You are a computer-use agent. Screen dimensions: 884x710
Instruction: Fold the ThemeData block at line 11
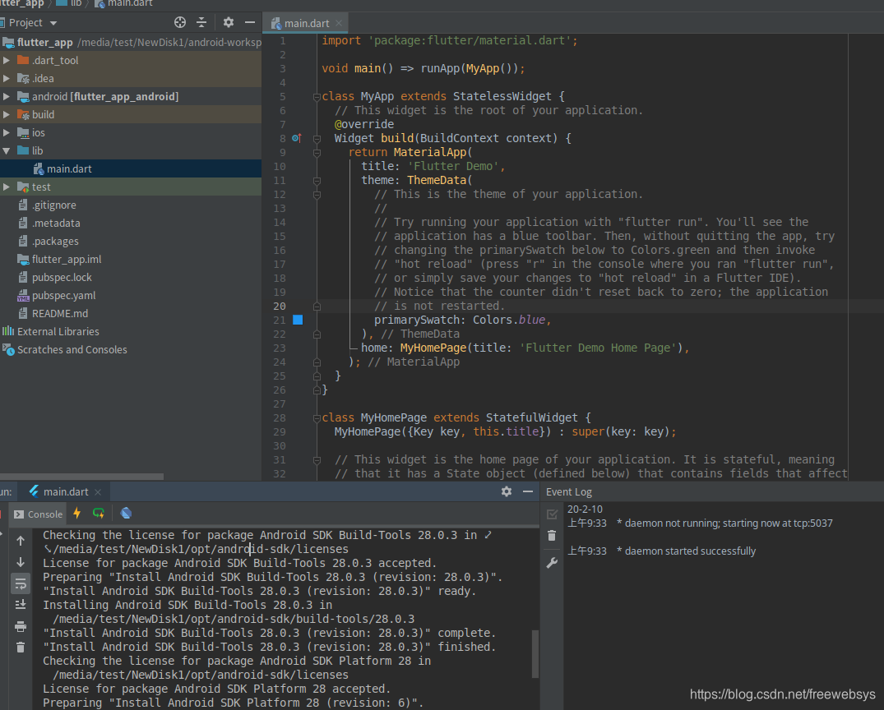tap(317, 181)
